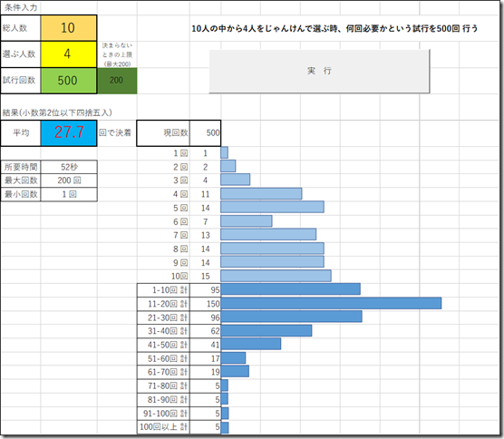Click the 31-40回 計 label cell
Image resolution: width=504 pixels, height=439 pixels.
(163, 331)
